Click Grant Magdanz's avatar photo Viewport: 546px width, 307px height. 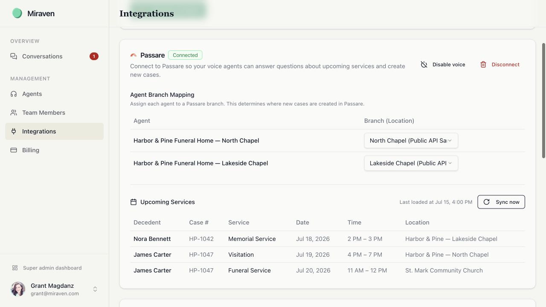point(18,289)
